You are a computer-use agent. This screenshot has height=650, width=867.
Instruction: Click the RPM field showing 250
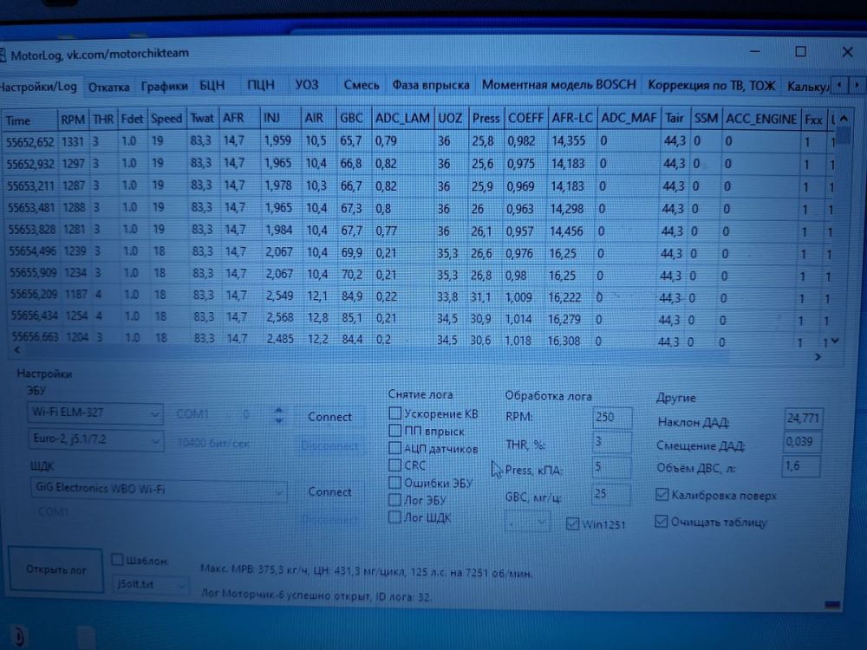point(611,418)
